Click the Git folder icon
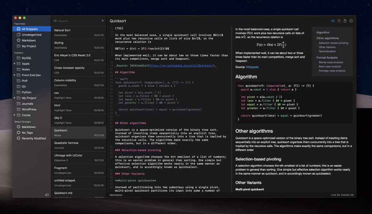Image resolution: width=372 pixels, height=214 pixels. tap(19, 86)
